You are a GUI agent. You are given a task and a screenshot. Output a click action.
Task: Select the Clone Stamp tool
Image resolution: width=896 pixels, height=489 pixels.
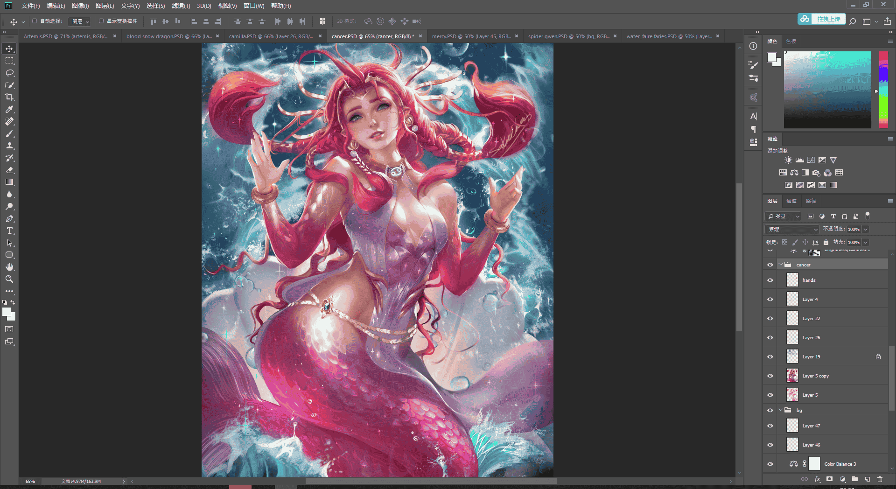[x=9, y=146]
